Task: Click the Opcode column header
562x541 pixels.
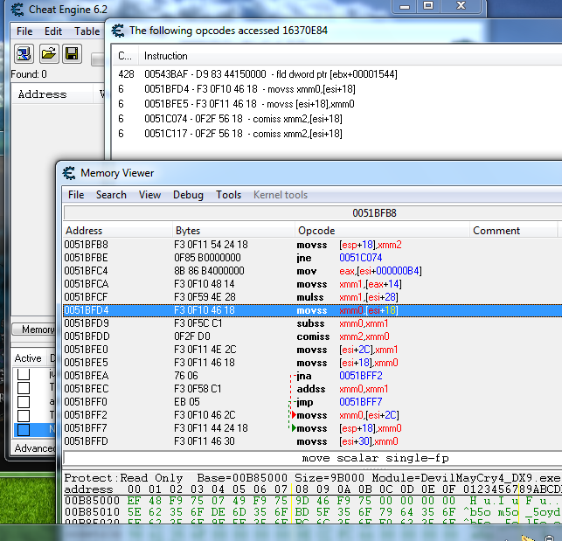Action: coord(316,231)
